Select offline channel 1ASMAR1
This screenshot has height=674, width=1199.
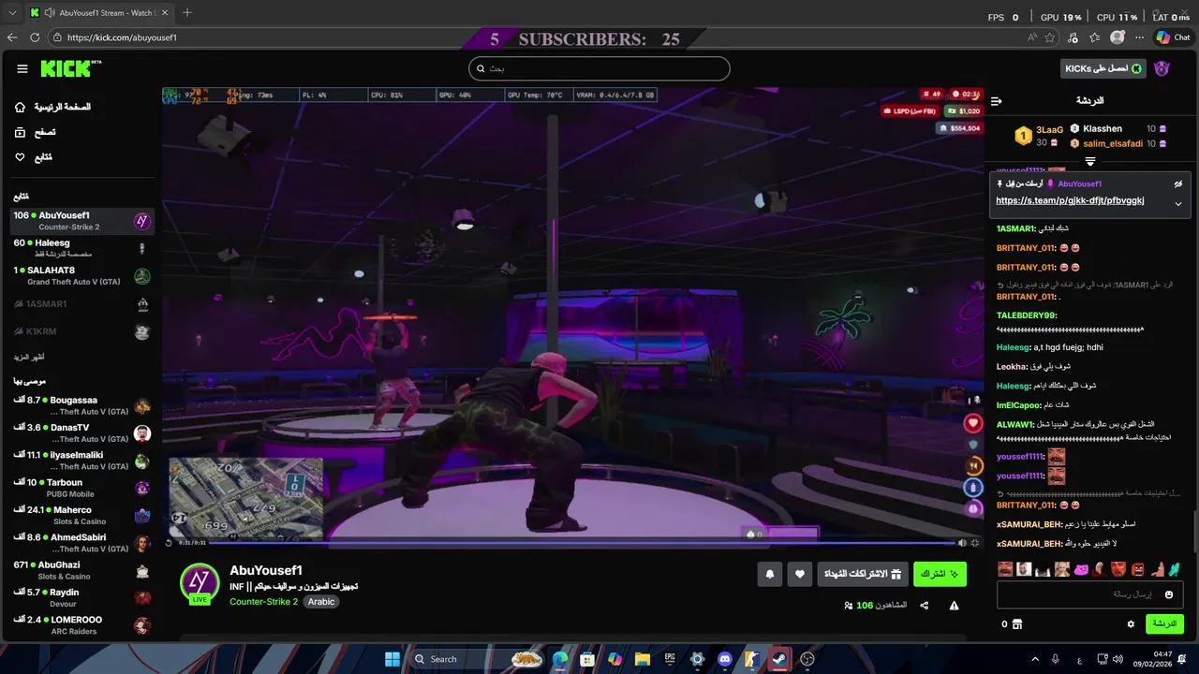pyautogui.click(x=81, y=304)
